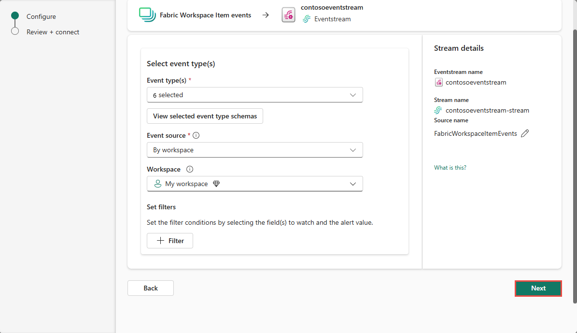Click the contosoeventstream header icon

[289, 15]
